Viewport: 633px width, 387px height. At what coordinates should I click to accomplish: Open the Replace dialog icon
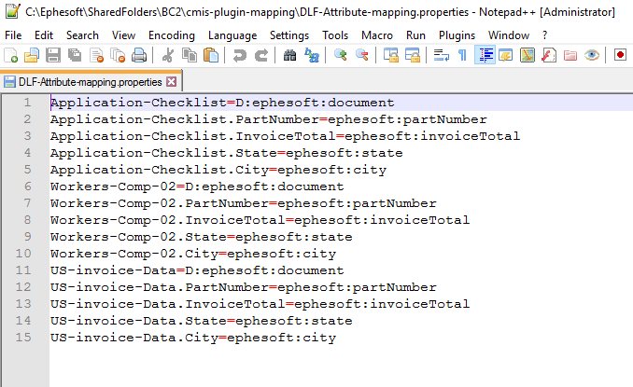(x=311, y=55)
